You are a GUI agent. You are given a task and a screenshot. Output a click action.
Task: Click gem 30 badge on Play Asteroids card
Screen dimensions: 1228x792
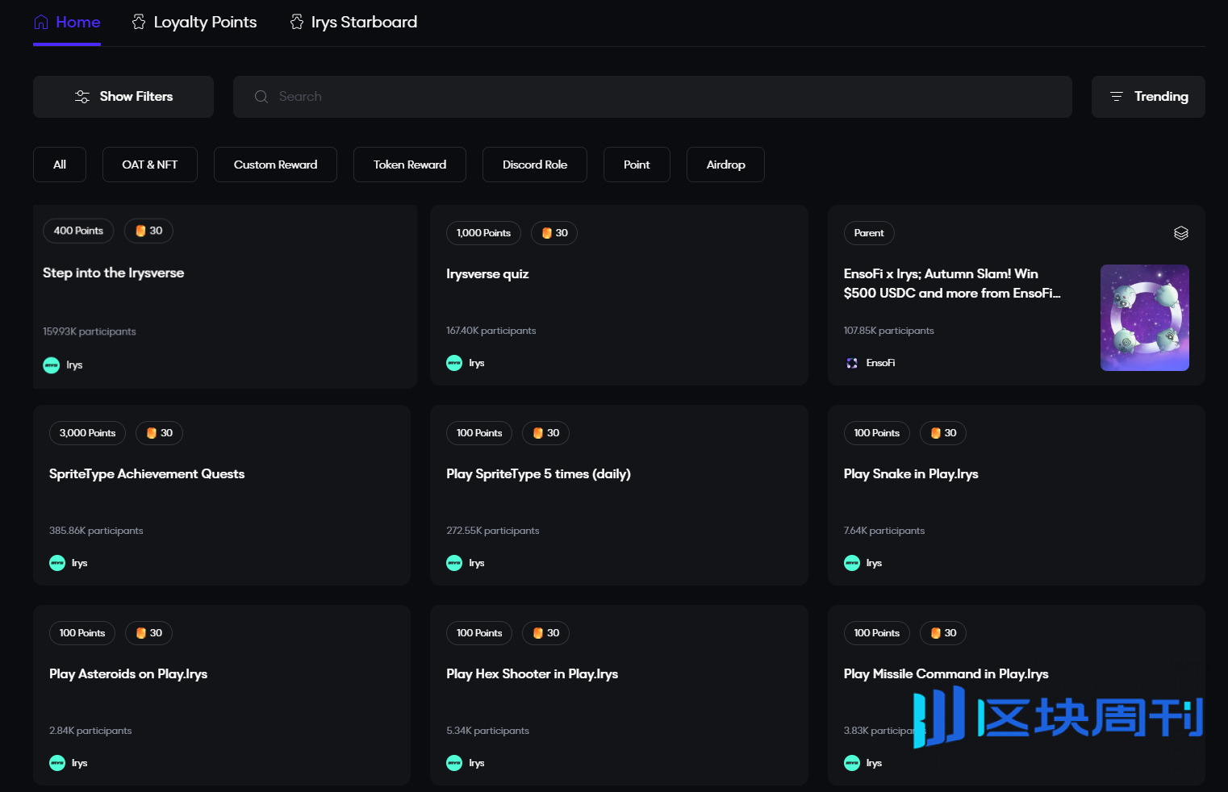[x=148, y=633]
